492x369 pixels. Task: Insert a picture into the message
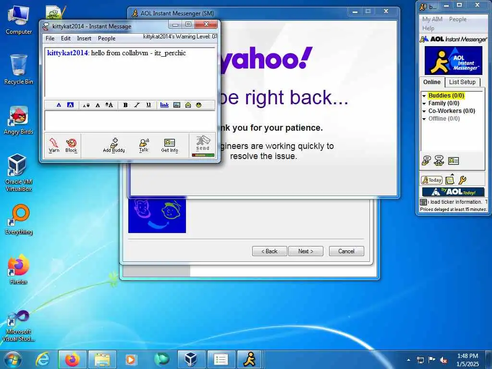click(x=177, y=105)
